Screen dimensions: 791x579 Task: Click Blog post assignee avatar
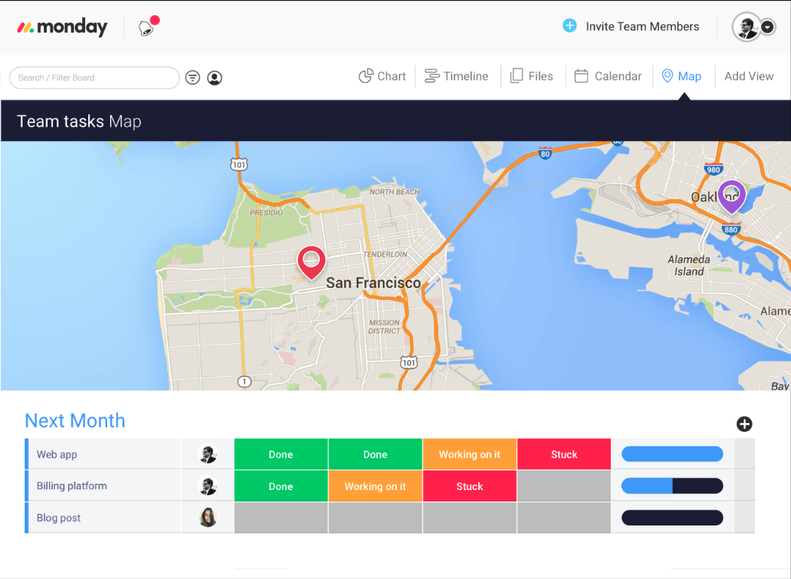(207, 517)
